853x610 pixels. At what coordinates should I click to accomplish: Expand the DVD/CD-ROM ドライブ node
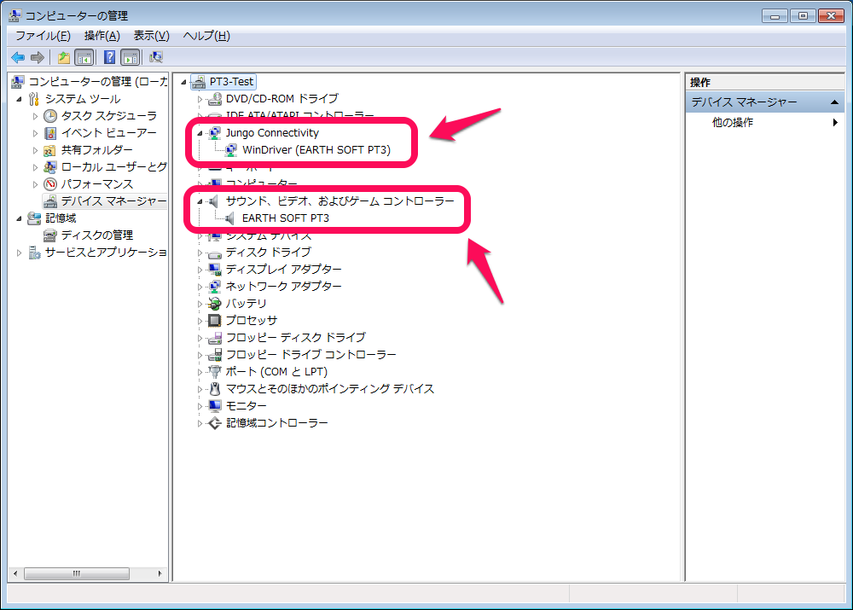click(200, 99)
